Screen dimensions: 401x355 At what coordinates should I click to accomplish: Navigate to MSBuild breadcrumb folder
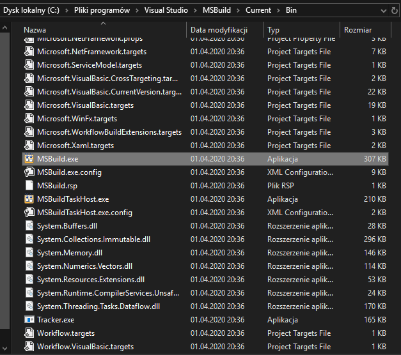[x=217, y=10]
